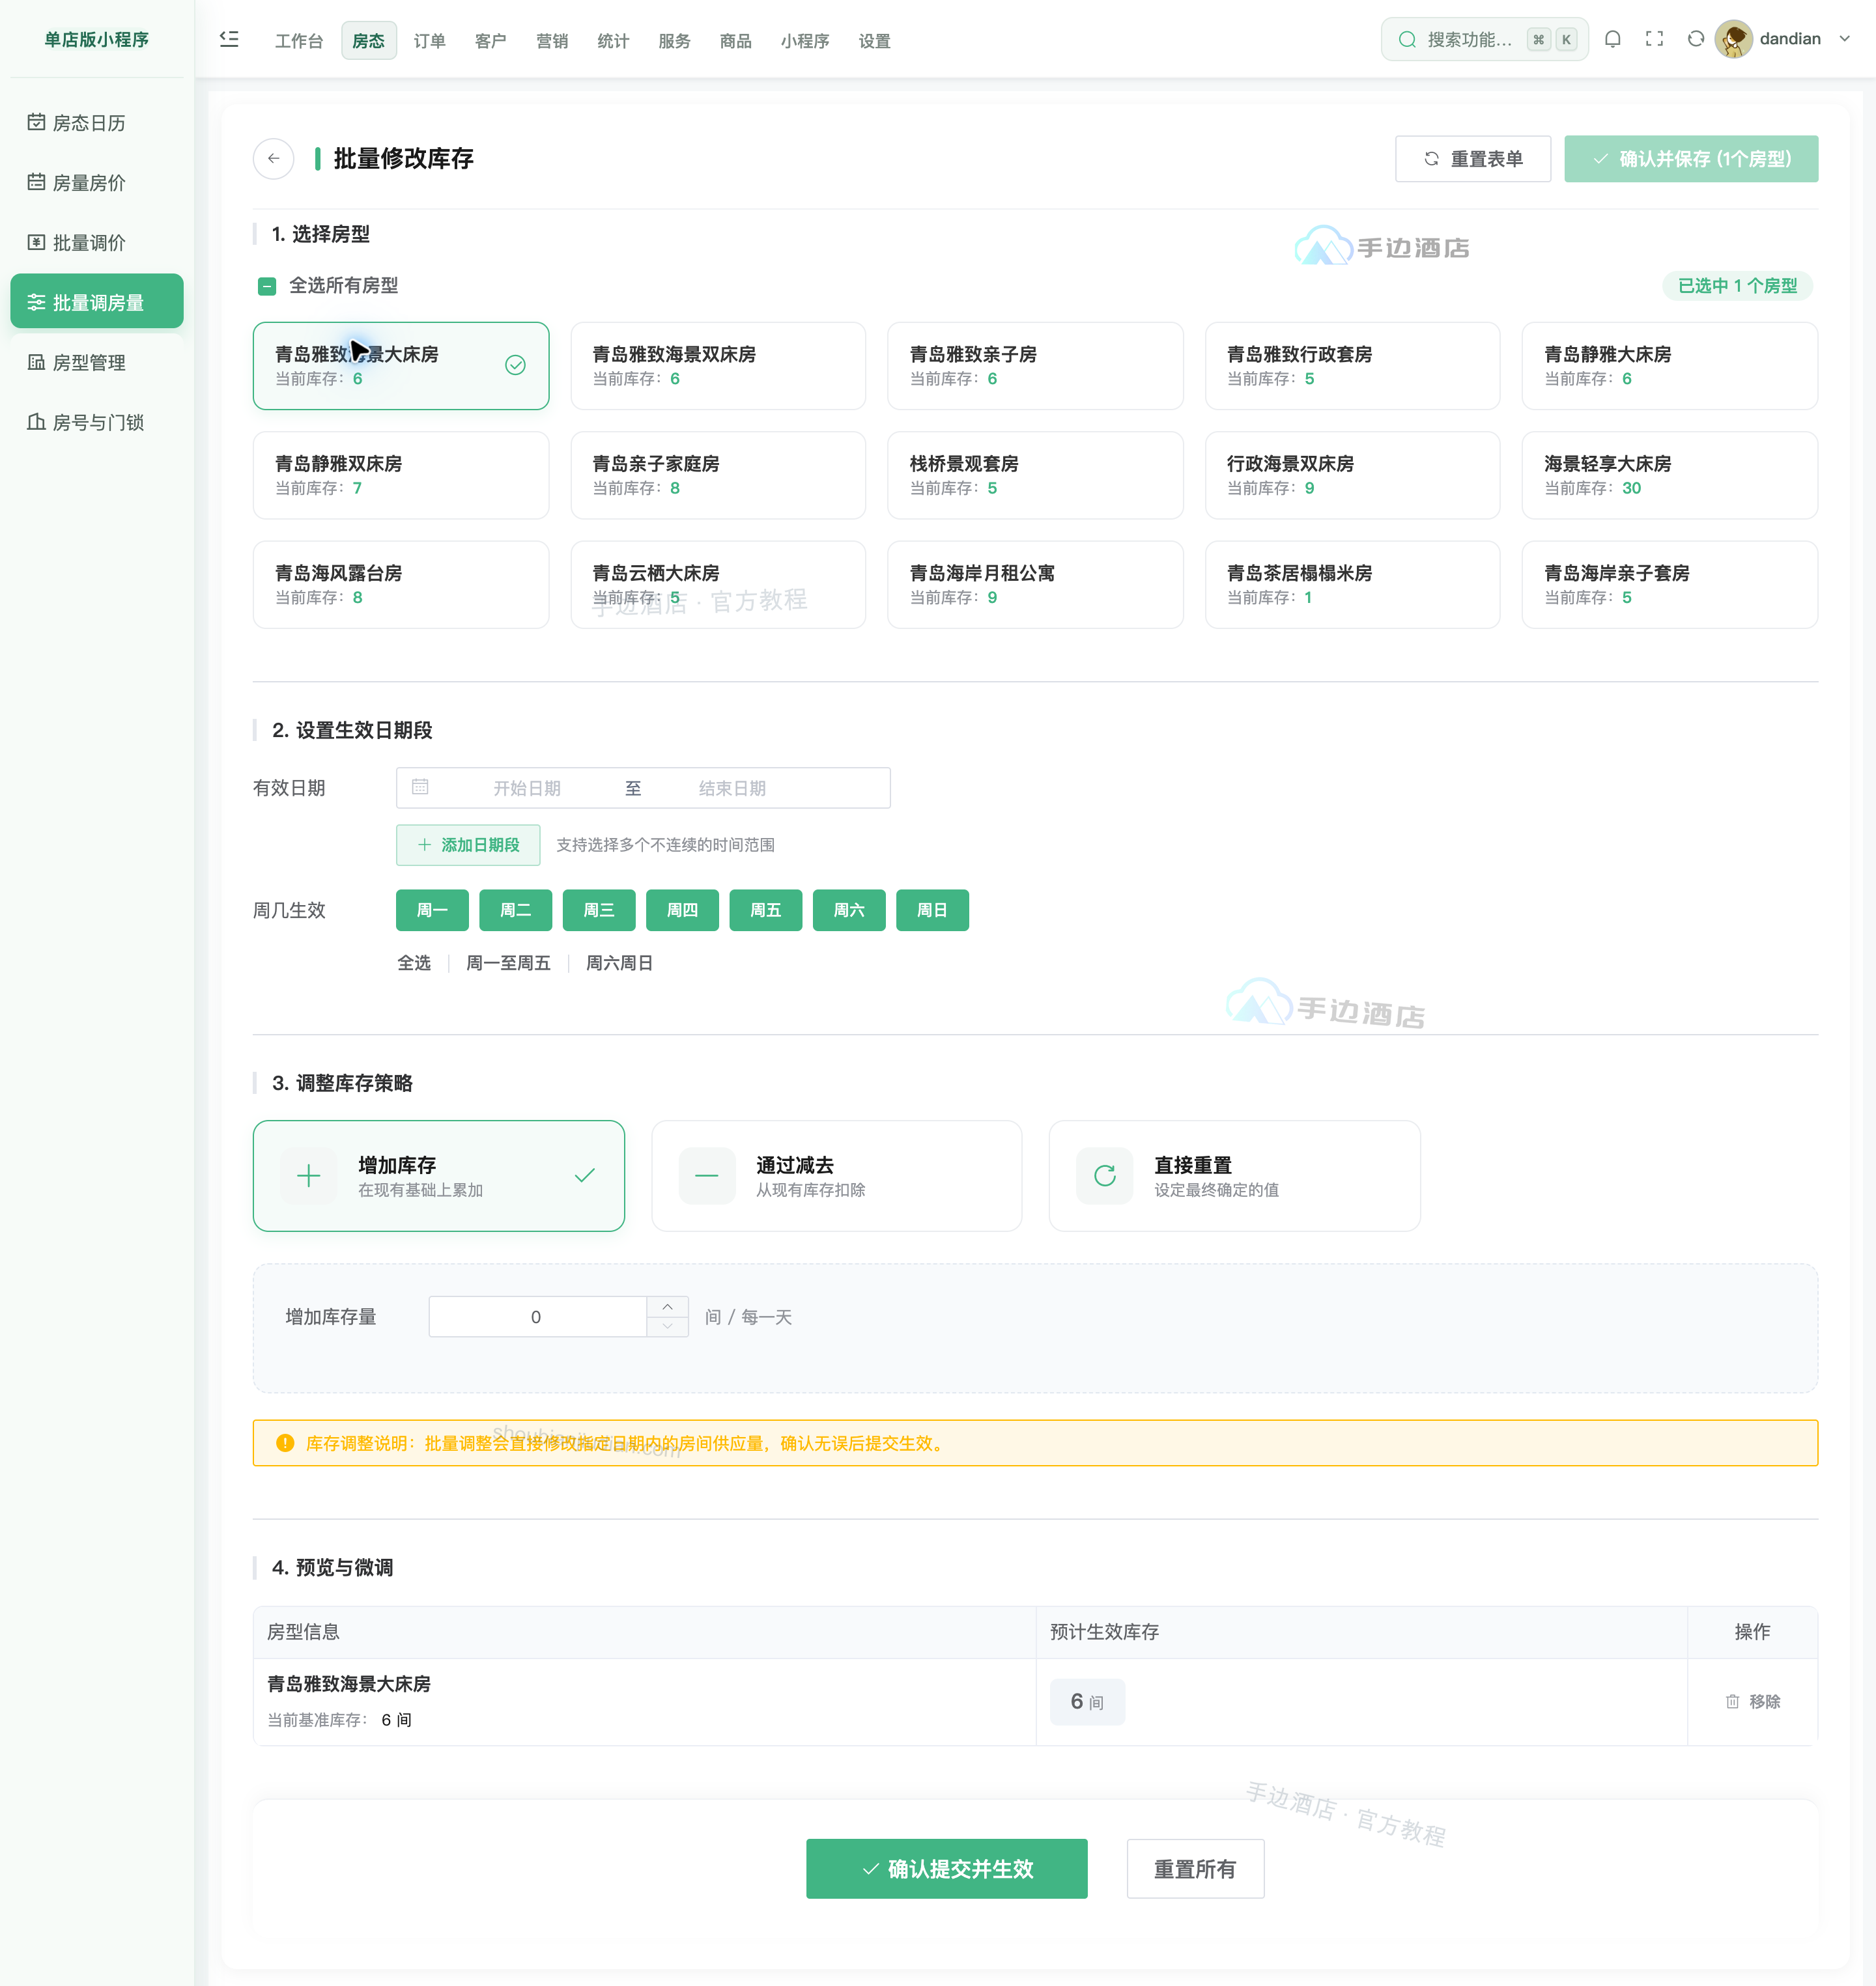This screenshot has width=1876, height=1986.
Task: Click 周一至周五 quick select link
Action: 508,962
